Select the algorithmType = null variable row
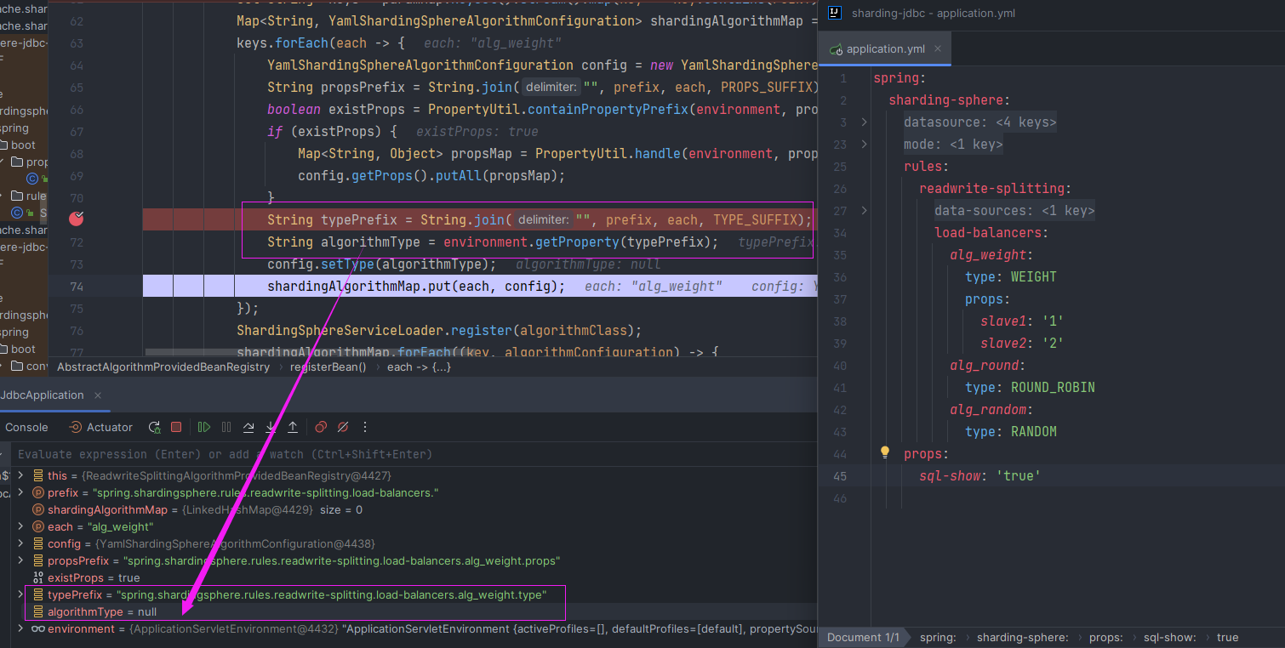The image size is (1285, 648). (x=417, y=611)
